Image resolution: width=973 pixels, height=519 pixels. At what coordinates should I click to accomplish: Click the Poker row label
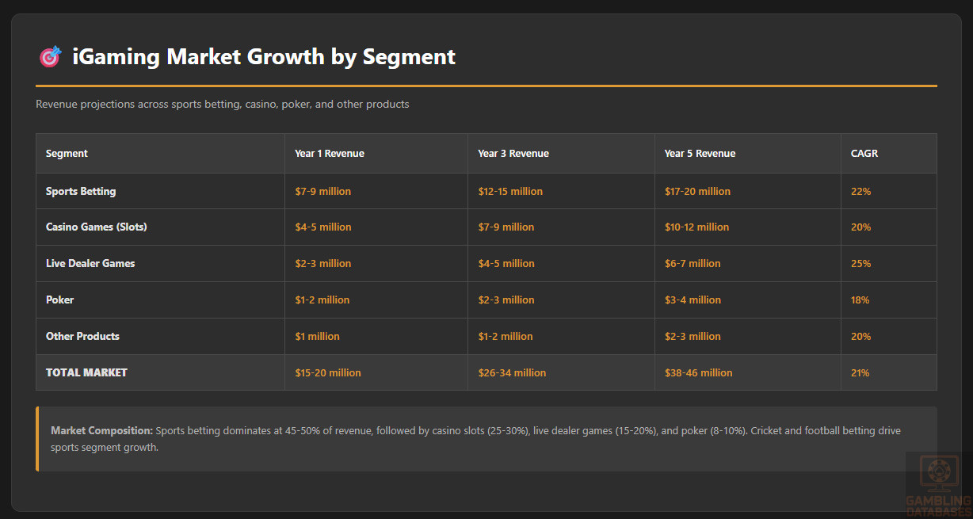coord(59,300)
